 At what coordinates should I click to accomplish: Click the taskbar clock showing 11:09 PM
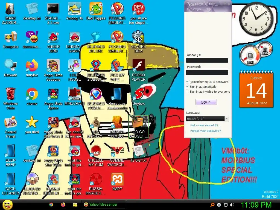click(x=256, y=205)
